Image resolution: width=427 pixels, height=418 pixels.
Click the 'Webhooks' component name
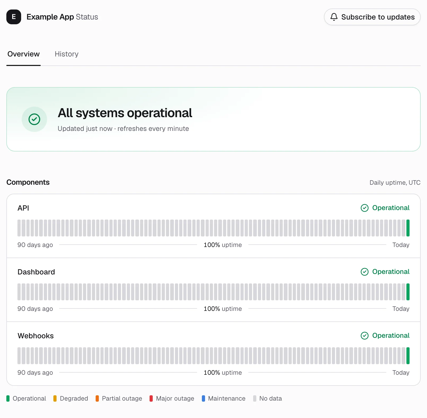click(36, 336)
